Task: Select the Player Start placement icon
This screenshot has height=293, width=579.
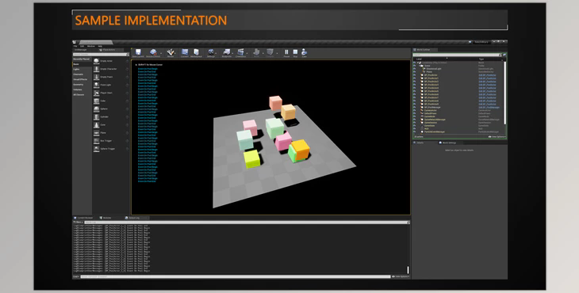Action: click(x=97, y=93)
